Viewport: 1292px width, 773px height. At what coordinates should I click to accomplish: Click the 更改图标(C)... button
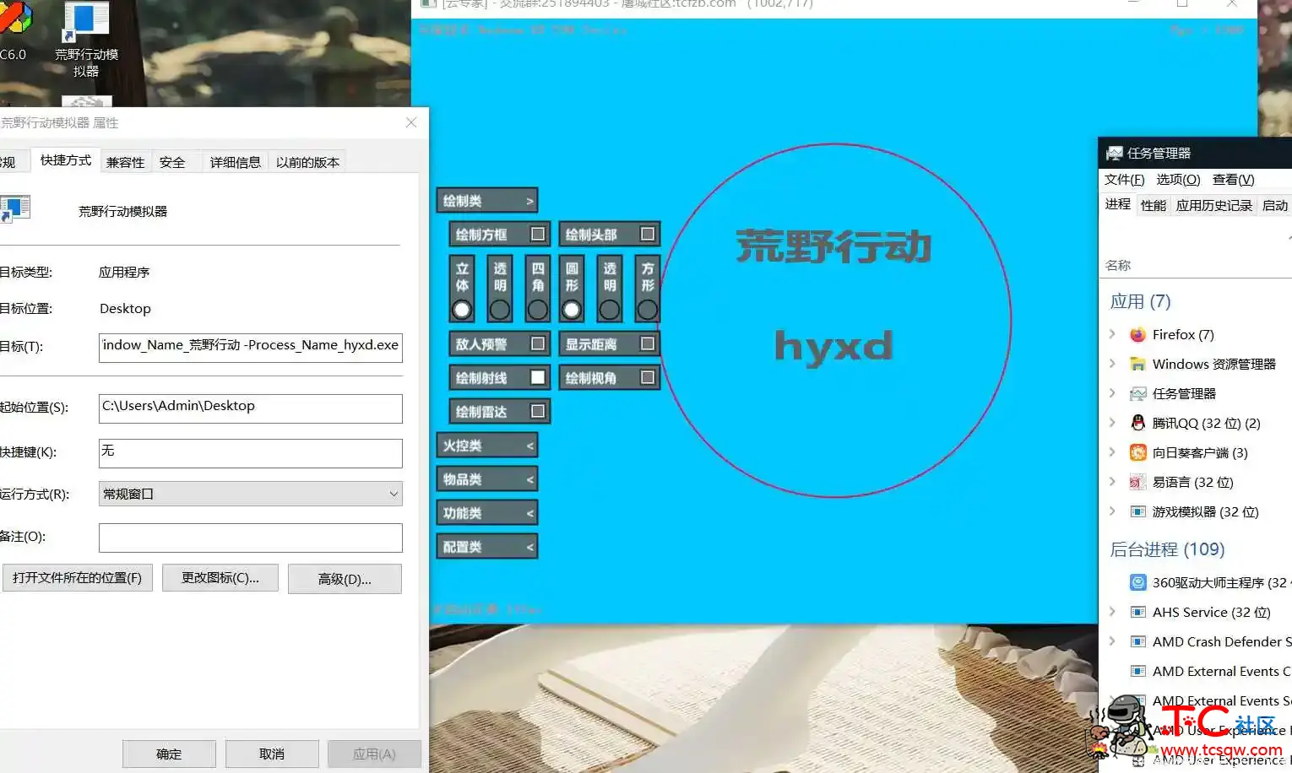[220, 578]
